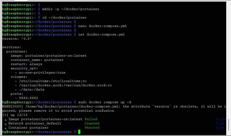Click the 'services:' line
Image resolution: width=231 pixels, height=136 pixels.
coord(12,47)
